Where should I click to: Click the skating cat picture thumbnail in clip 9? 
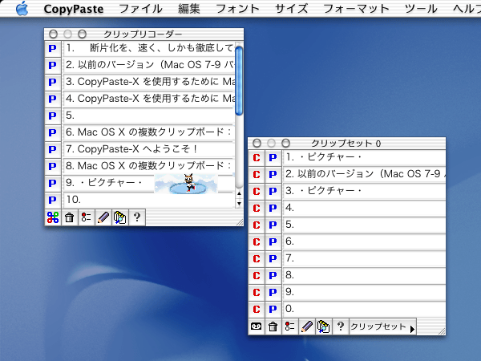[186, 184]
